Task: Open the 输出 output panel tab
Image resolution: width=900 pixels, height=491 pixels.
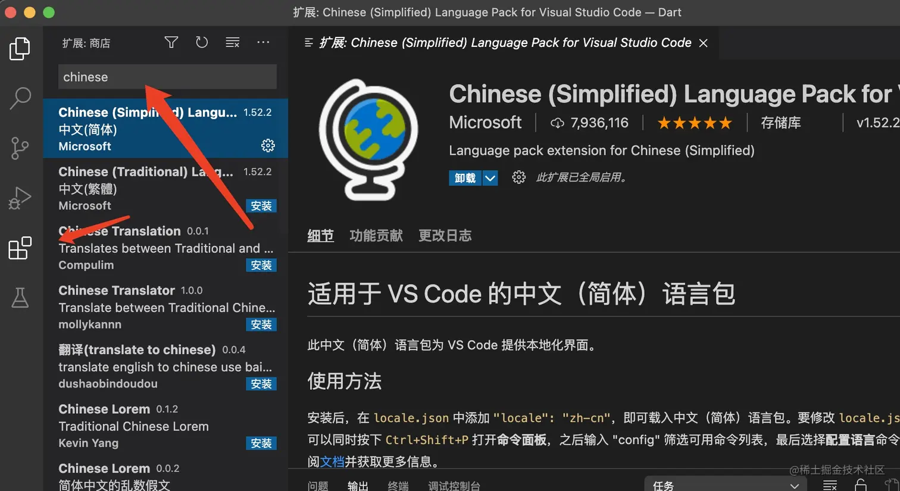Action: point(358,486)
